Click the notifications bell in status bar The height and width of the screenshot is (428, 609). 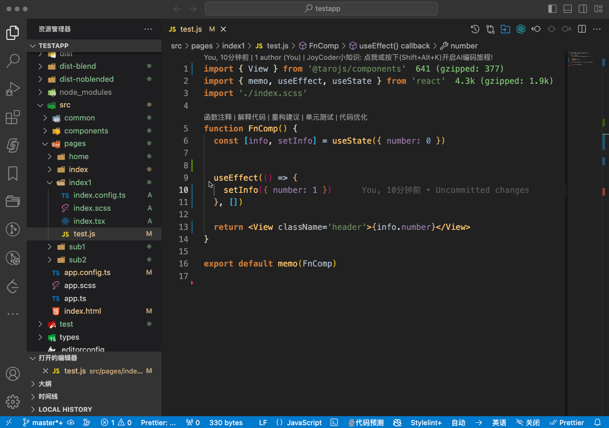(597, 422)
